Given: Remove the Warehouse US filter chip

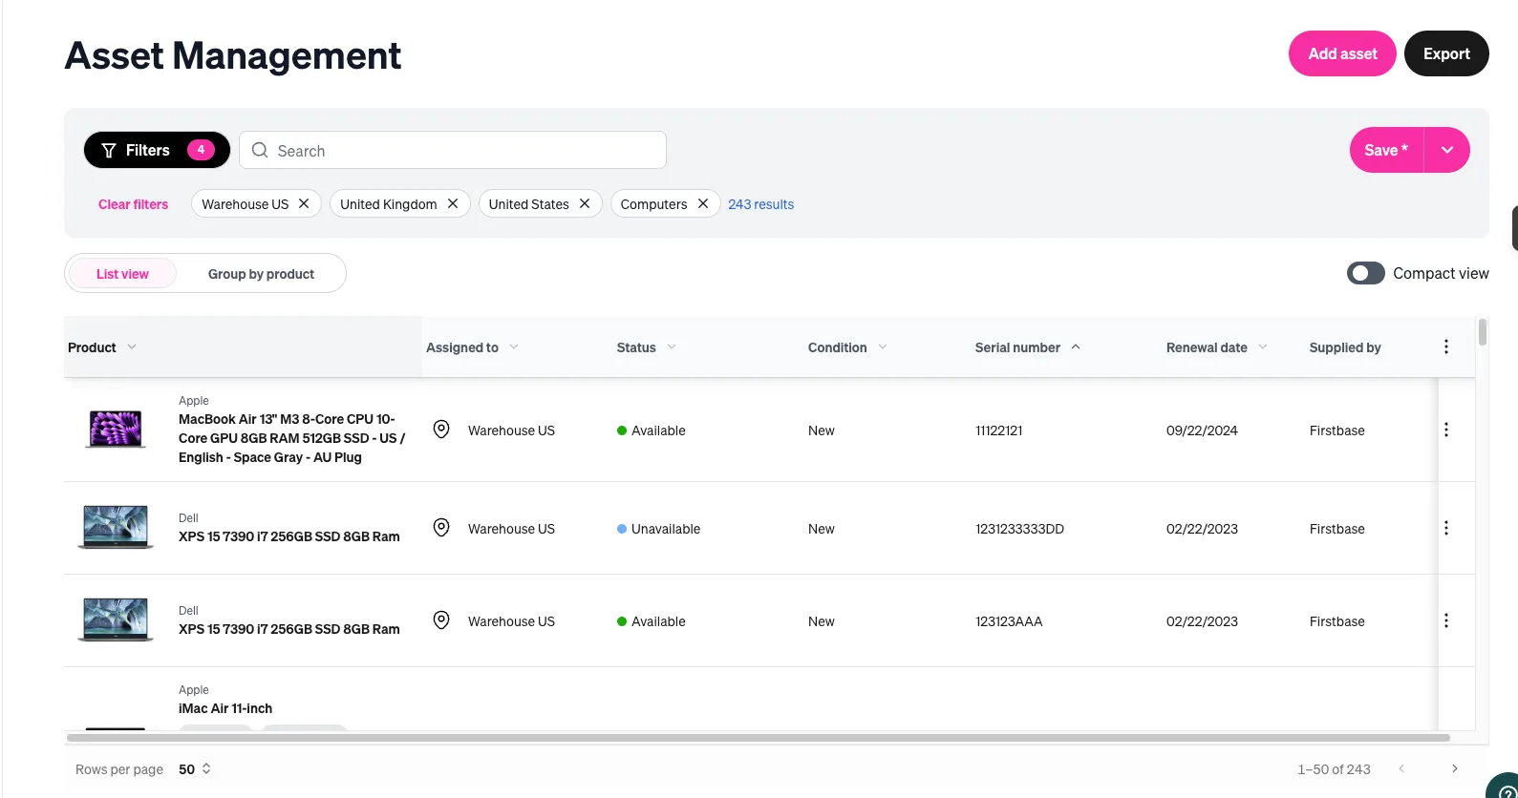Looking at the screenshot, I should 304,203.
